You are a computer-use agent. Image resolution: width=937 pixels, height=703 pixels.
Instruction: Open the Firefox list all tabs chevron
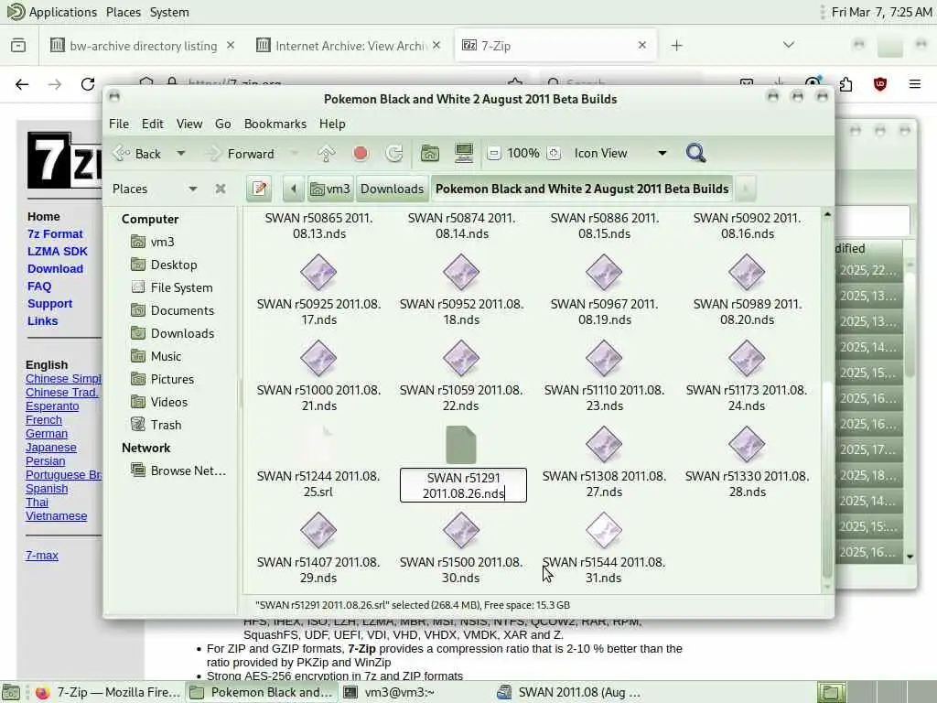click(x=788, y=45)
